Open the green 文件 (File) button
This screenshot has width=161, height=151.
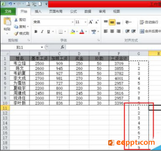click(8, 12)
